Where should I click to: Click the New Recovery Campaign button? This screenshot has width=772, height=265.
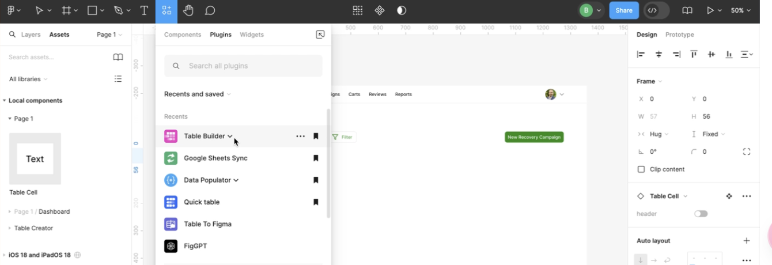point(534,137)
